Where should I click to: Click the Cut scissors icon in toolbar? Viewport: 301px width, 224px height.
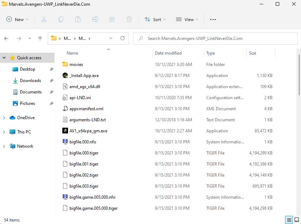[x=44, y=19]
